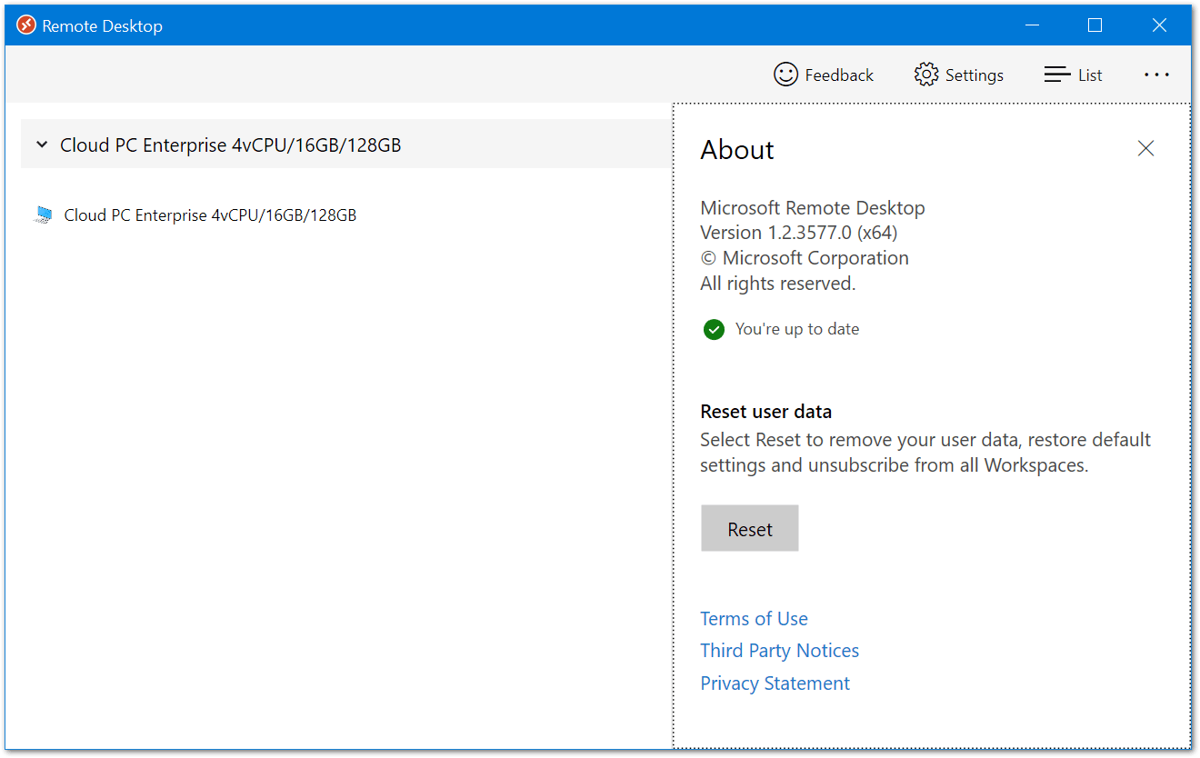This screenshot has height=758, width=1200.
Task: Open the Privacy Statement link
Action: click(x=775, y=683)
